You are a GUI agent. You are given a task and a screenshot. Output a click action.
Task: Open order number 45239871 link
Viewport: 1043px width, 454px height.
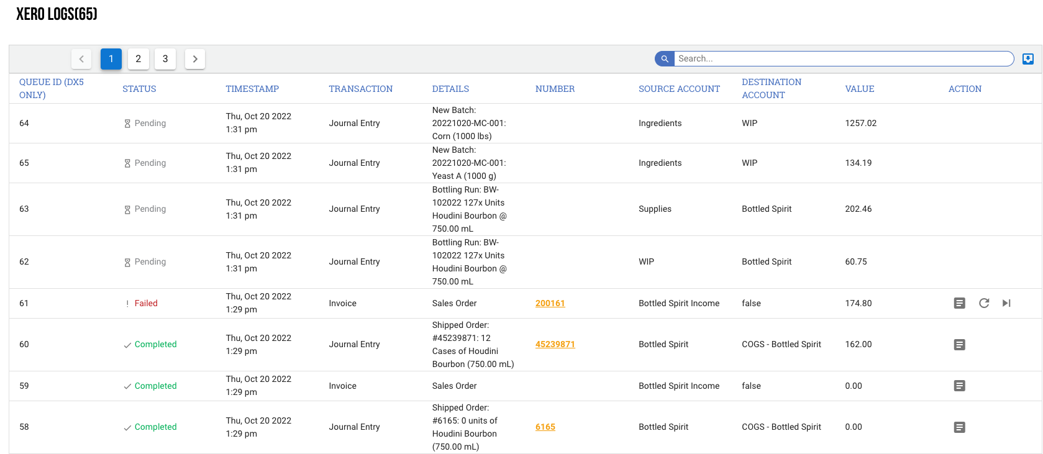click(x=555, y=344)
